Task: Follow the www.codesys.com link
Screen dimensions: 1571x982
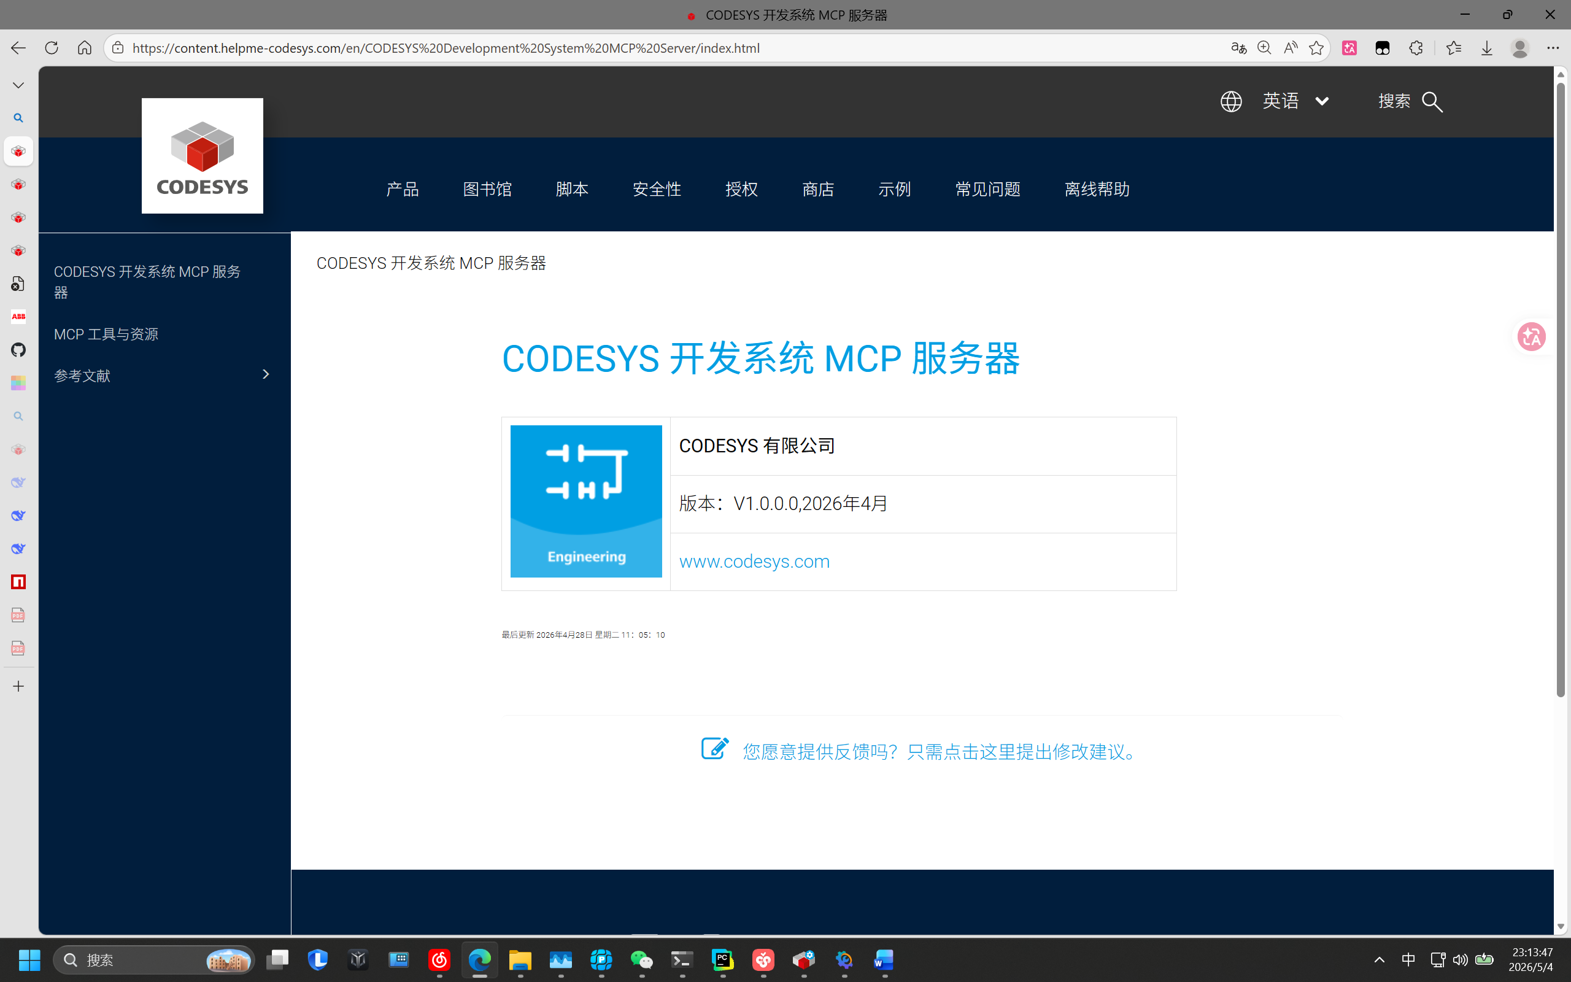Action: coord(754,561)
